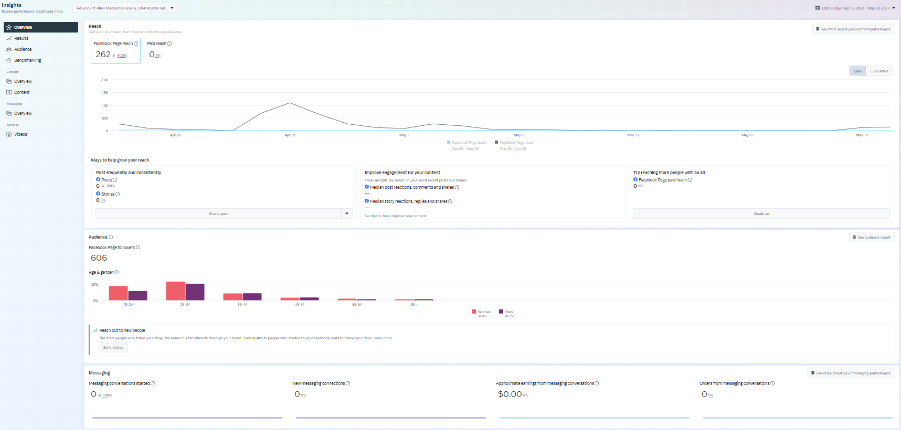901x430 pixels.
Task: Click the Content table icon in sidebar
Action: point(9,92)
